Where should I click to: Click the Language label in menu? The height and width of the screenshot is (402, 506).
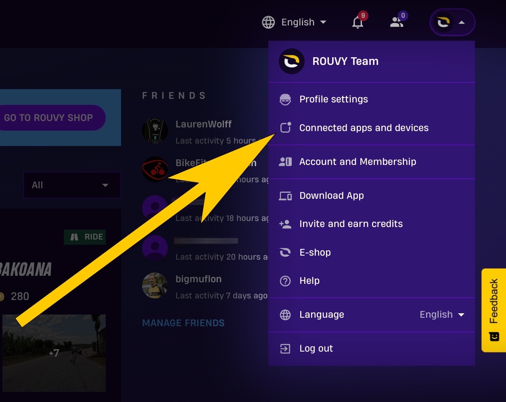(322, 315)
